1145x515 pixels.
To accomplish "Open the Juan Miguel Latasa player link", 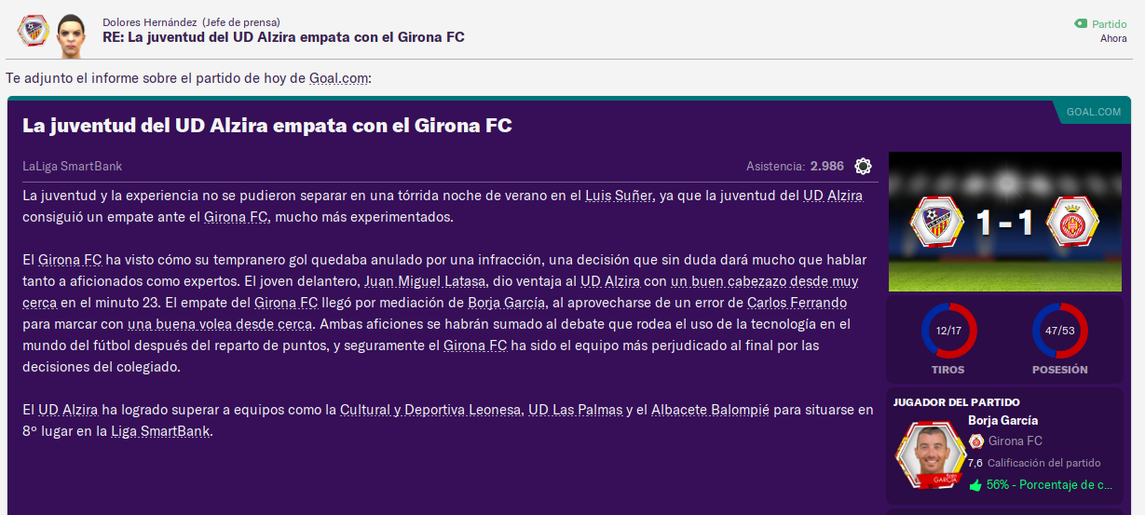I will tap(424, 280).
